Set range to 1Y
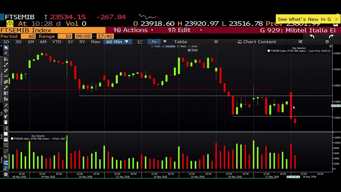Image resolution: width=341 pixels, height=192 pixels. click(x=70, y=42)
